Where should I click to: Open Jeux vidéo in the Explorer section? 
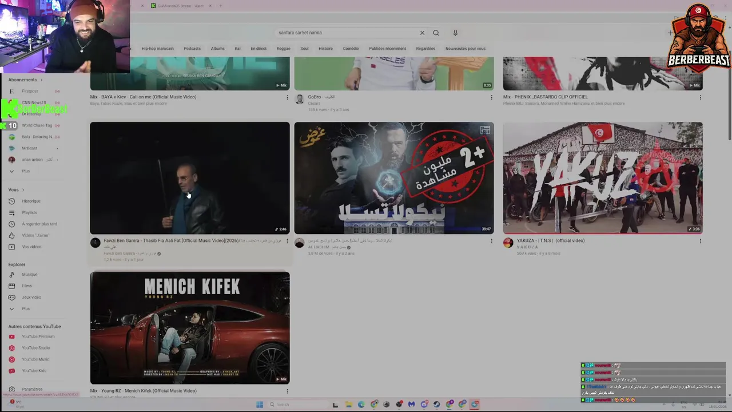(25, 297)
